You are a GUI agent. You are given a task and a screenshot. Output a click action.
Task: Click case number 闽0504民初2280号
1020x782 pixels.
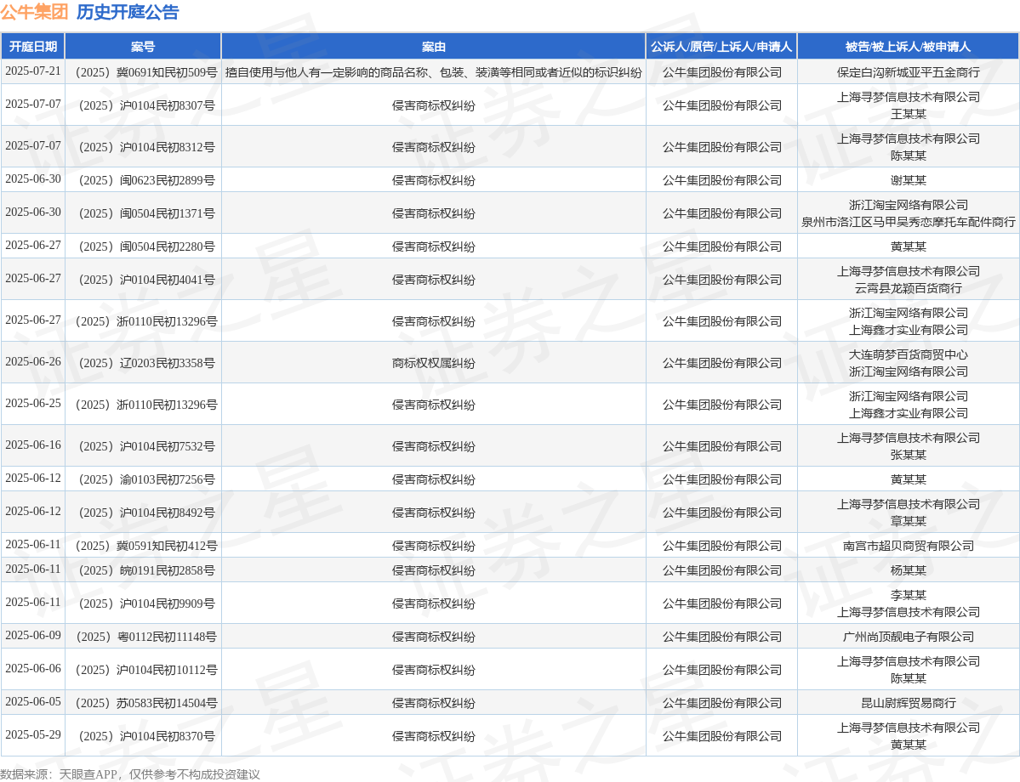click(x=146, y=246)
